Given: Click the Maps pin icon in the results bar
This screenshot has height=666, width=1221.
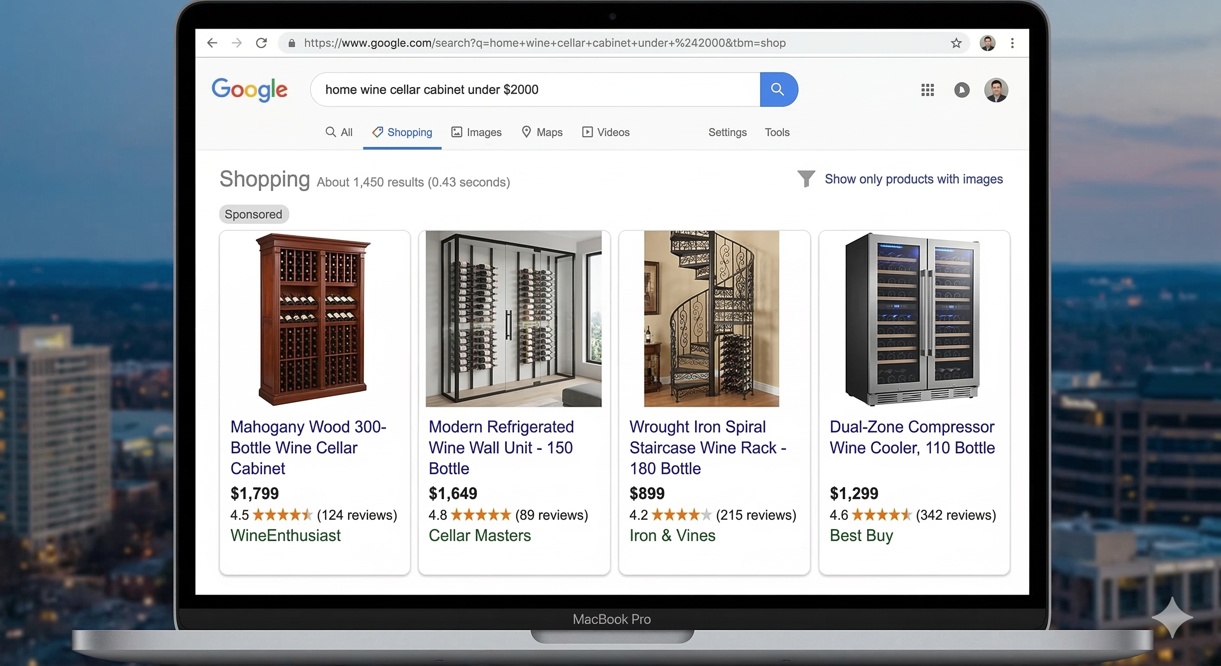Looking at the screenshot, I should coord(527,132).
